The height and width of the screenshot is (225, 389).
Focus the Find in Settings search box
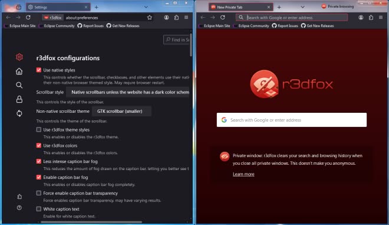[x=177, y=40]
